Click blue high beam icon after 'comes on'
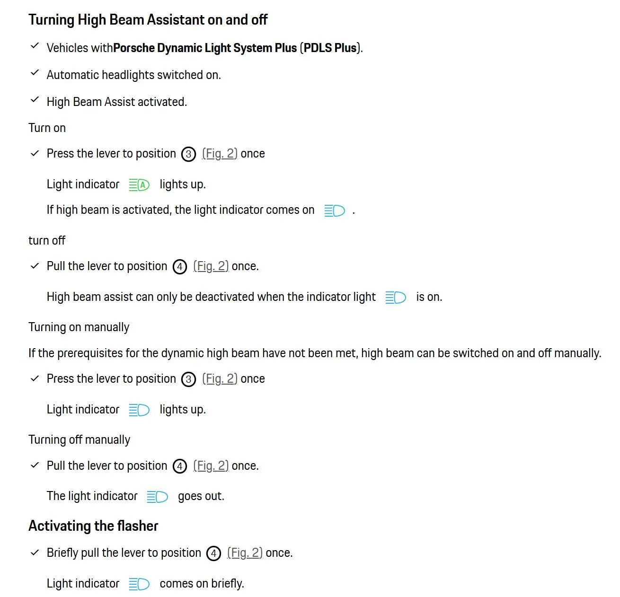The height and width of the screenshot is (597, 620). coord(335,211)
